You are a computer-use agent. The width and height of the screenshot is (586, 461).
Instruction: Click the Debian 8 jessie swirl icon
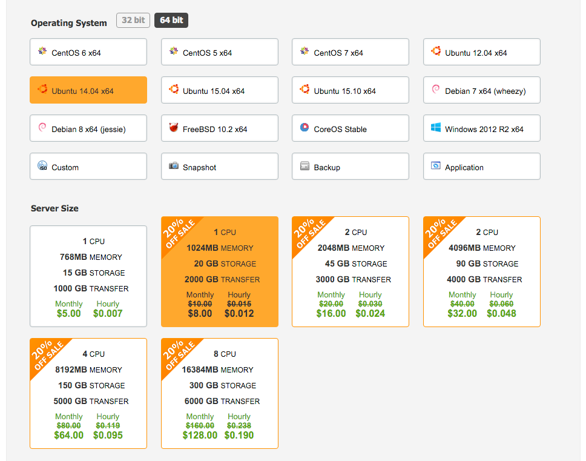[42, 128]
